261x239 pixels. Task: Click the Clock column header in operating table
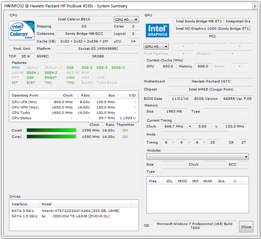(62, 95)
